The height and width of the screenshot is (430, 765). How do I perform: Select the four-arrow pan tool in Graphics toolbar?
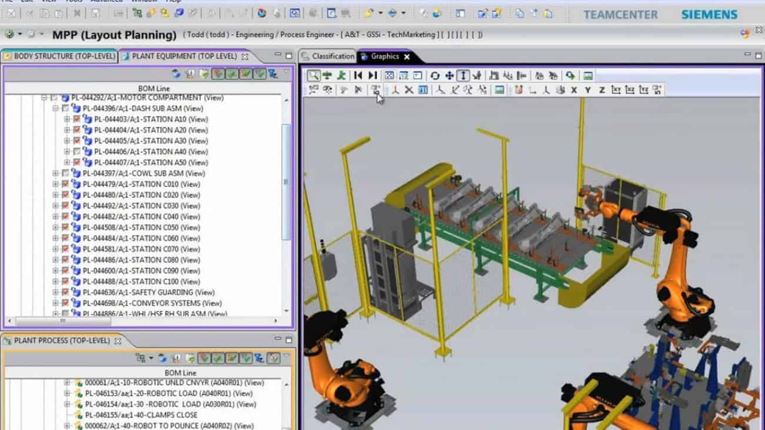449,75
